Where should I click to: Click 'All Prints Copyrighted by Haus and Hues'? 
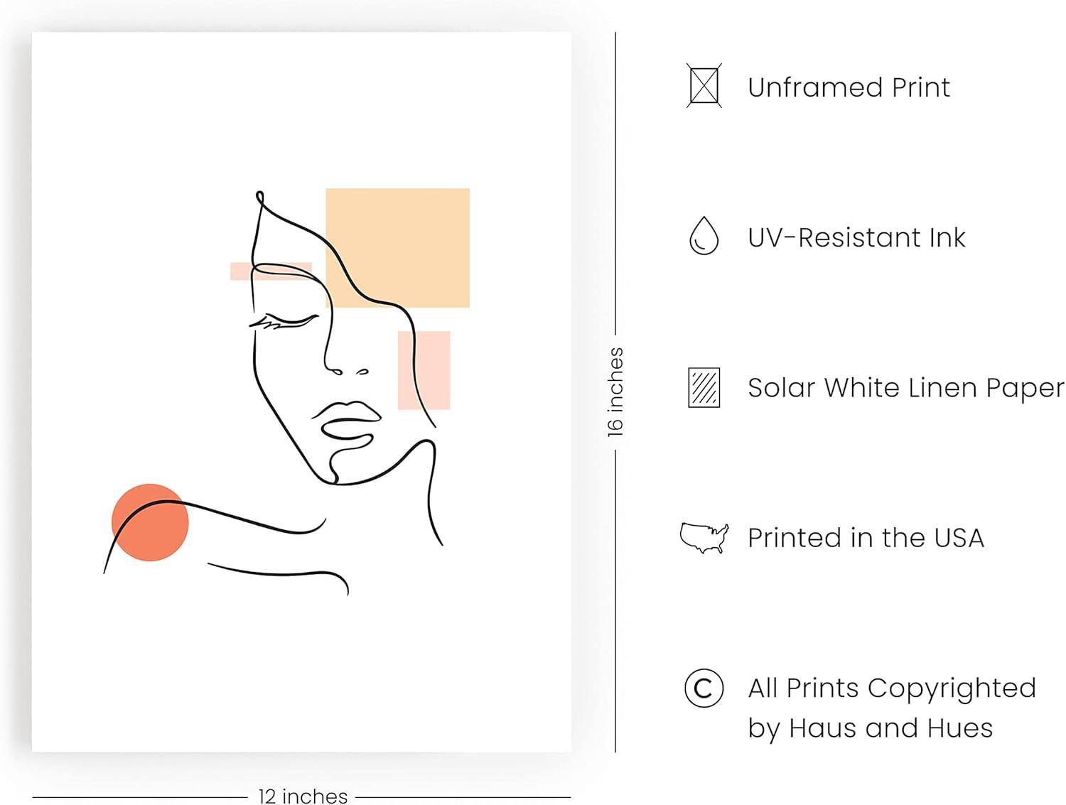[892, 708]
